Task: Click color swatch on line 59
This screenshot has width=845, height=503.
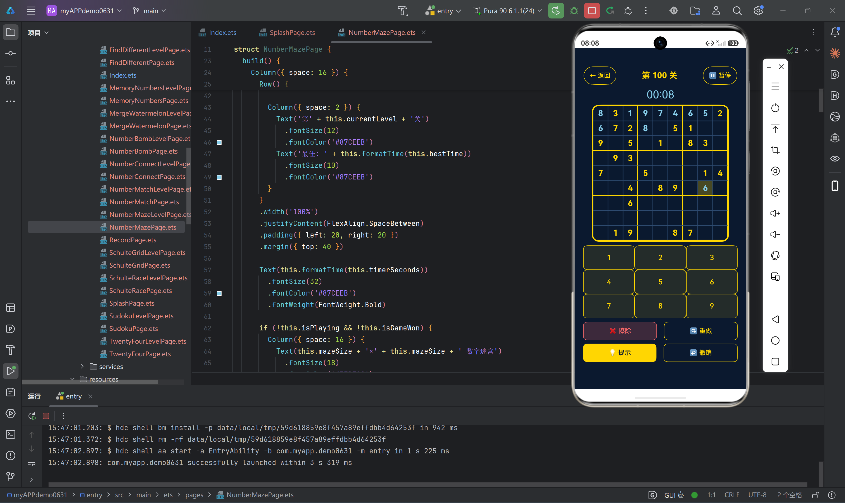Action: click(219, 293)
